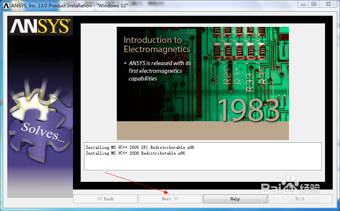Viewport: 340px width, 211px height.
Task: Close the ANSYS installation window
Action: pyautogui.click(x=328, y=4)
